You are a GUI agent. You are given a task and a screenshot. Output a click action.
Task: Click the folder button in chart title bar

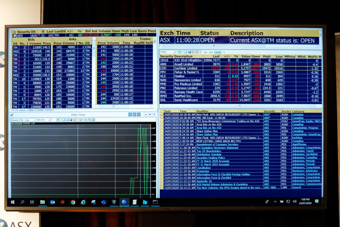point(139,114)
